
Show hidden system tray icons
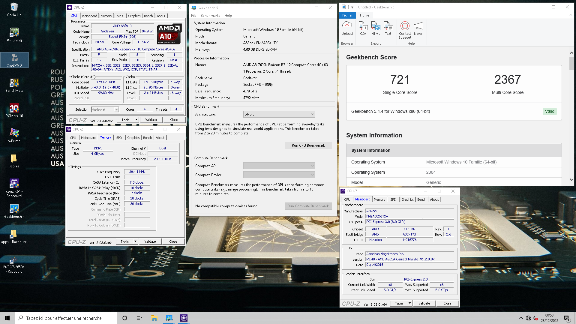(x=521, y=318)
